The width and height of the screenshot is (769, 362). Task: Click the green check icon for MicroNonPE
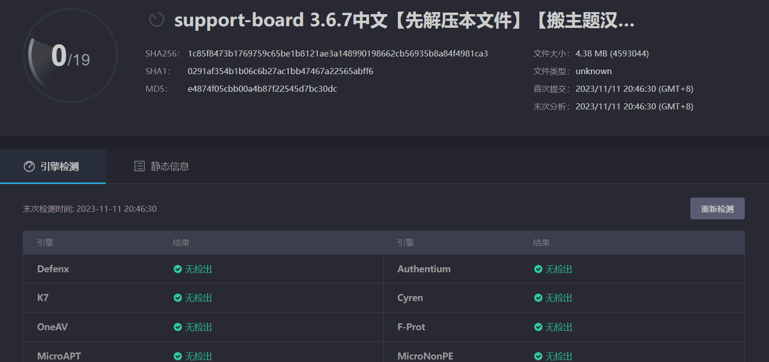[x=538, y=356]
